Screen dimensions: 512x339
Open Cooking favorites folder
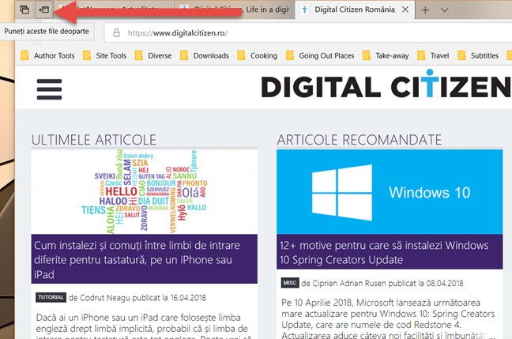(x=258, y=55)
